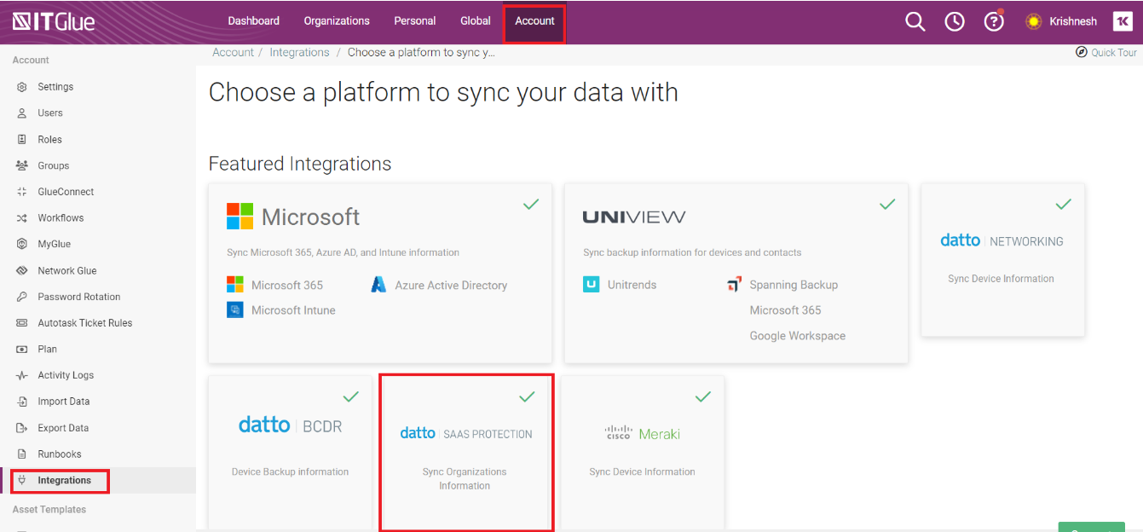This screenshot has height=532, width=1143.
Task: Click the Network Glue icon
Action: coord(22,271)
